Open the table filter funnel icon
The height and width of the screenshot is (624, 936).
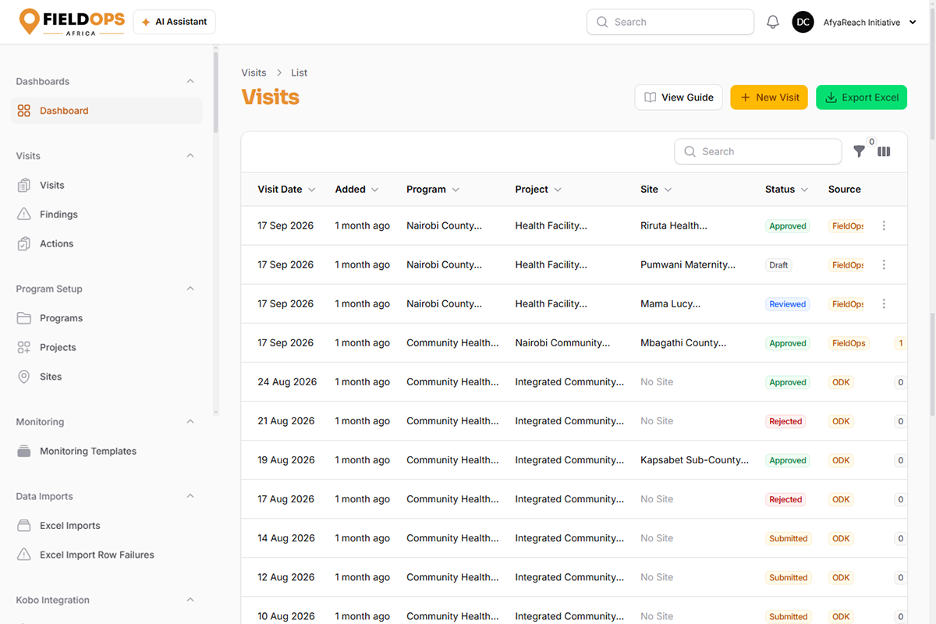(x=859, y=152)
